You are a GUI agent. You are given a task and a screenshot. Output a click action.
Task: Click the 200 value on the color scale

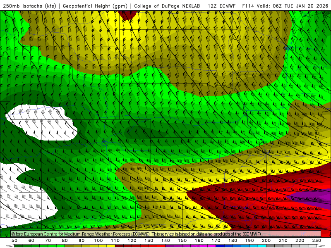(x=266, y=241)
